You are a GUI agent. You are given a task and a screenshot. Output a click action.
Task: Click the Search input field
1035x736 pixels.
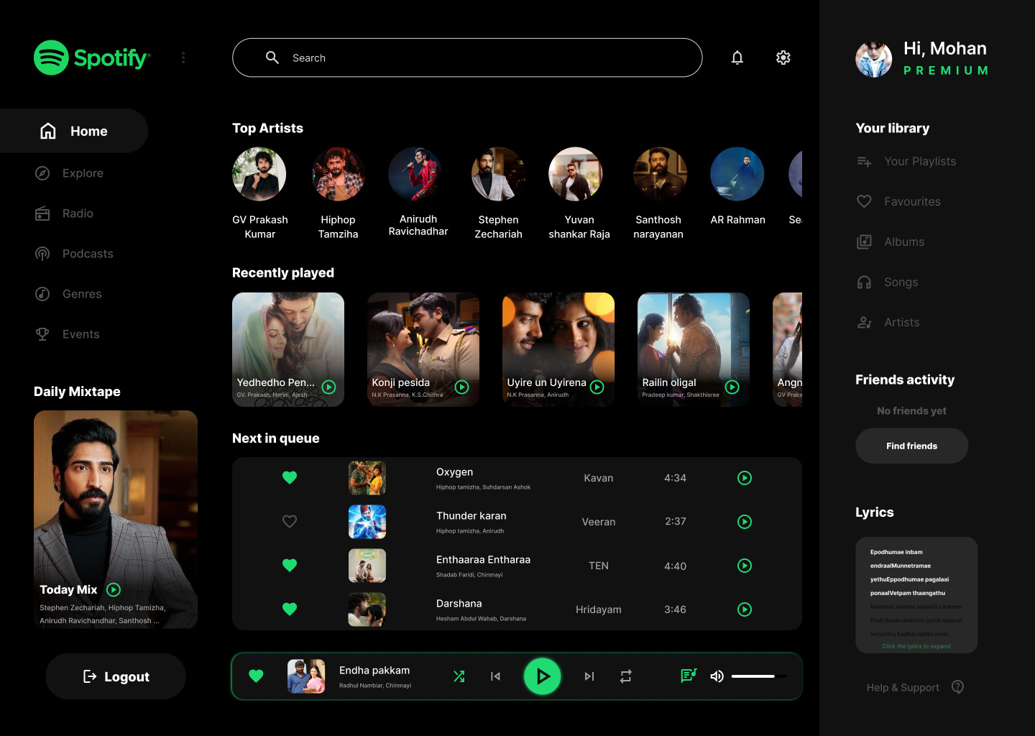pyautogui.click(x=467, y=57)
